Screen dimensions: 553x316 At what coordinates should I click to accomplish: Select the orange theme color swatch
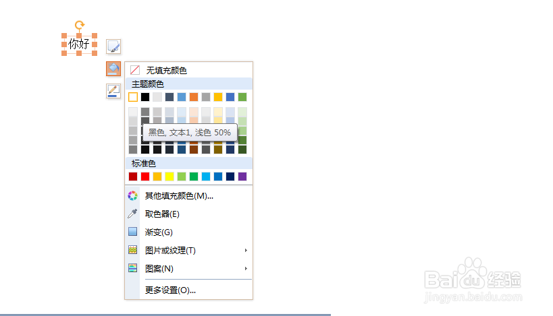point(194,97)
